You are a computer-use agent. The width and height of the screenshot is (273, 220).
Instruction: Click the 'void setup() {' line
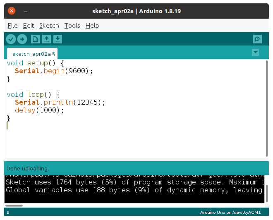35,63
